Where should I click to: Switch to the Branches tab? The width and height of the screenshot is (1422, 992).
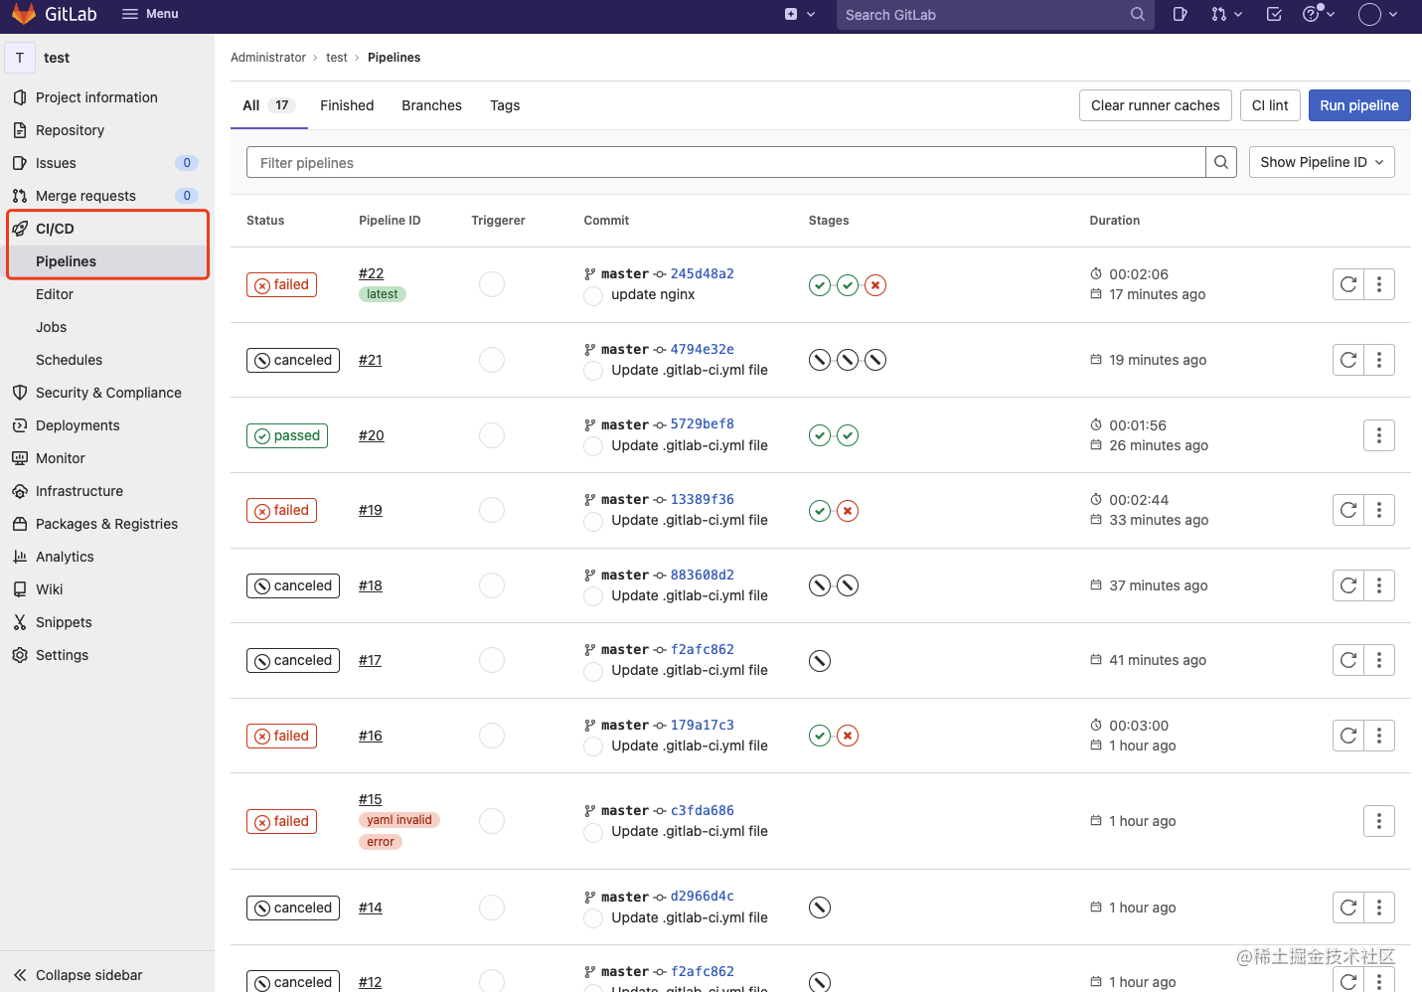pos(431,105)
